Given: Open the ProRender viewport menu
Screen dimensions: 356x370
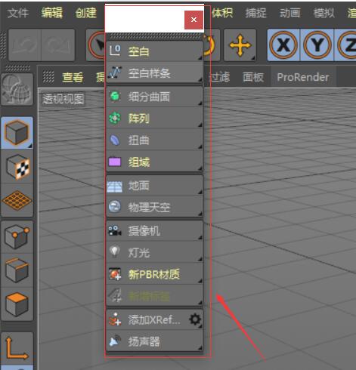Looking at the screenshot, I should point(303,77).
